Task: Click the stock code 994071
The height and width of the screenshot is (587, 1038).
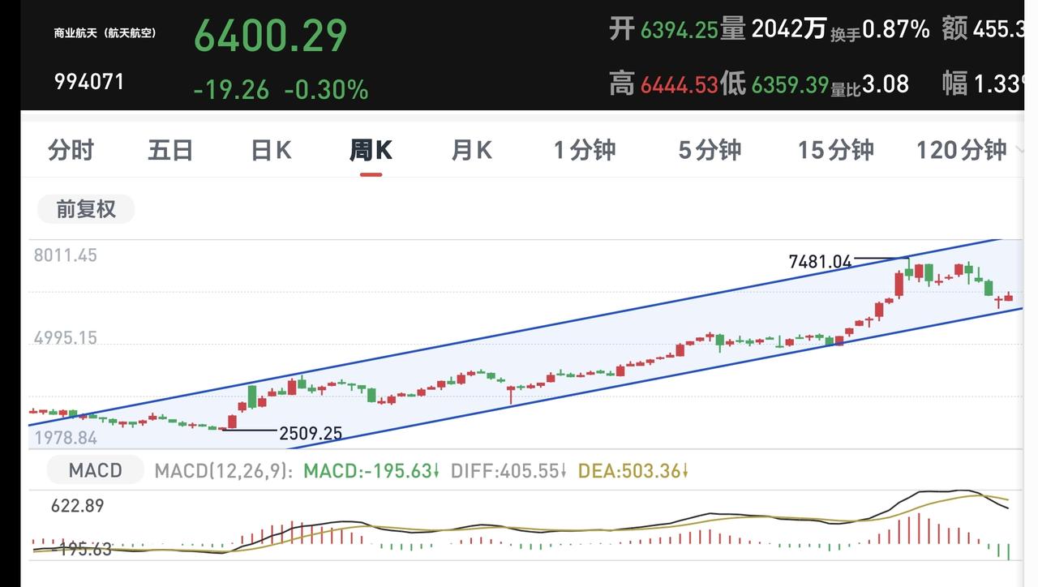Action: coord(89,81)
